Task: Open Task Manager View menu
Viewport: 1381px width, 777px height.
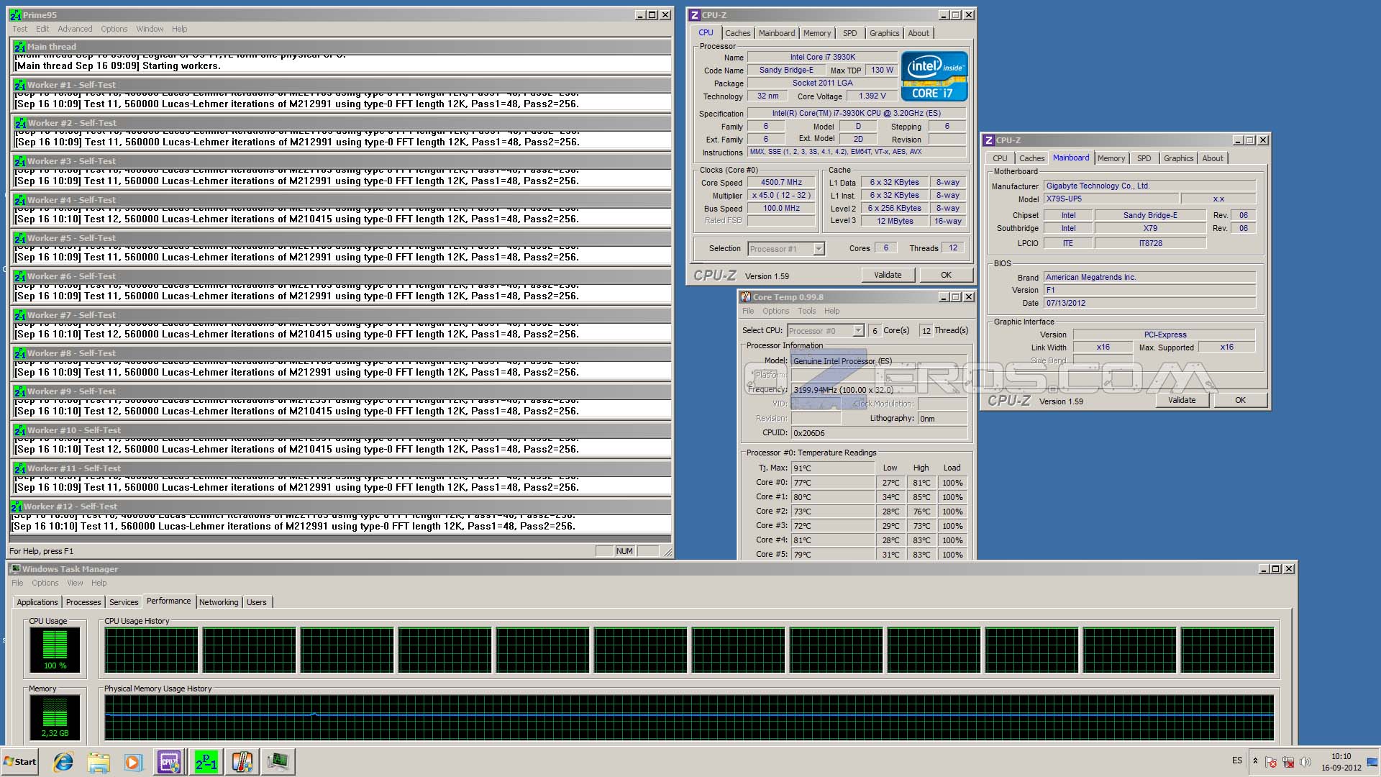Action: tap(75, 583)
